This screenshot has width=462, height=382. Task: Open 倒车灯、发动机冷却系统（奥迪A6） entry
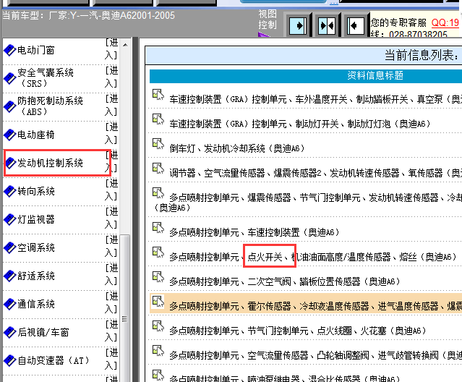(x=237, y=148)
